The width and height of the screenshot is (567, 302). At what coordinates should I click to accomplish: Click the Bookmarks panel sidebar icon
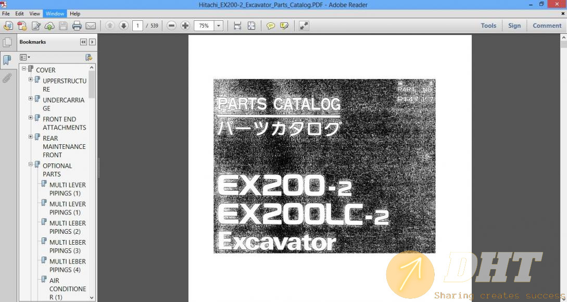[7, 60]
